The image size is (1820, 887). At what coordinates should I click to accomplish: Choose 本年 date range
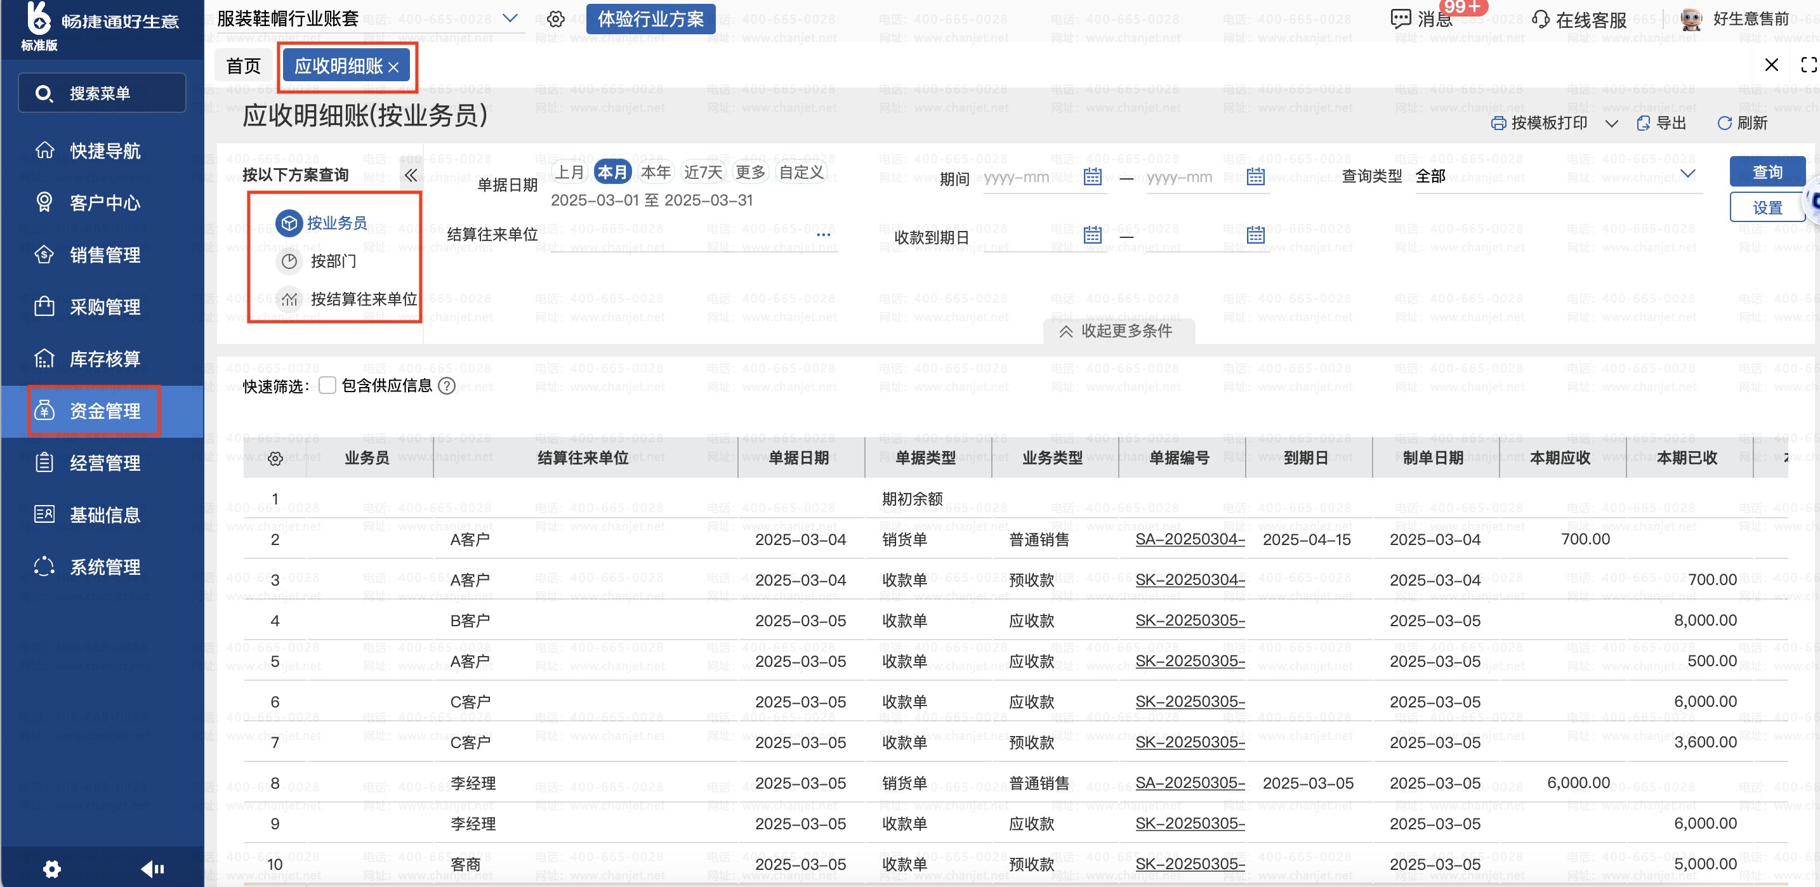pos(656,171)
